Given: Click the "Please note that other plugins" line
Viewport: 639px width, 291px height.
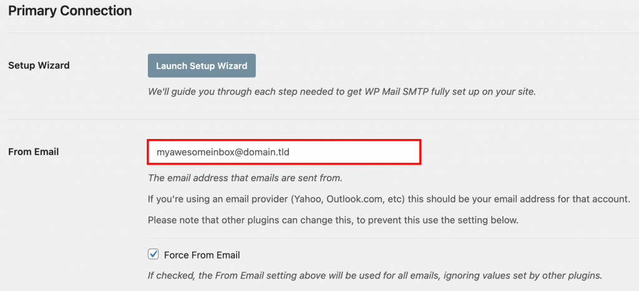Looking at the screenshot, I should (x=333, y=220).
